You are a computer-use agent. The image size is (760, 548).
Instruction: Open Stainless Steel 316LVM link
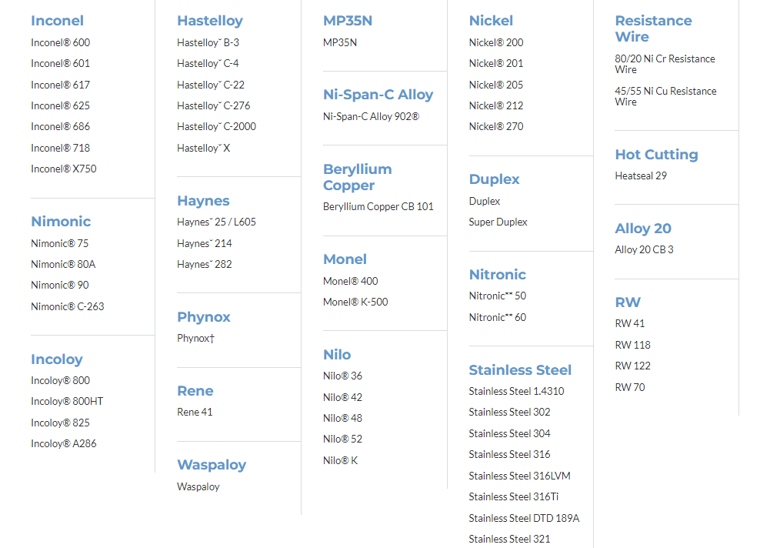(x=519, y=476)
